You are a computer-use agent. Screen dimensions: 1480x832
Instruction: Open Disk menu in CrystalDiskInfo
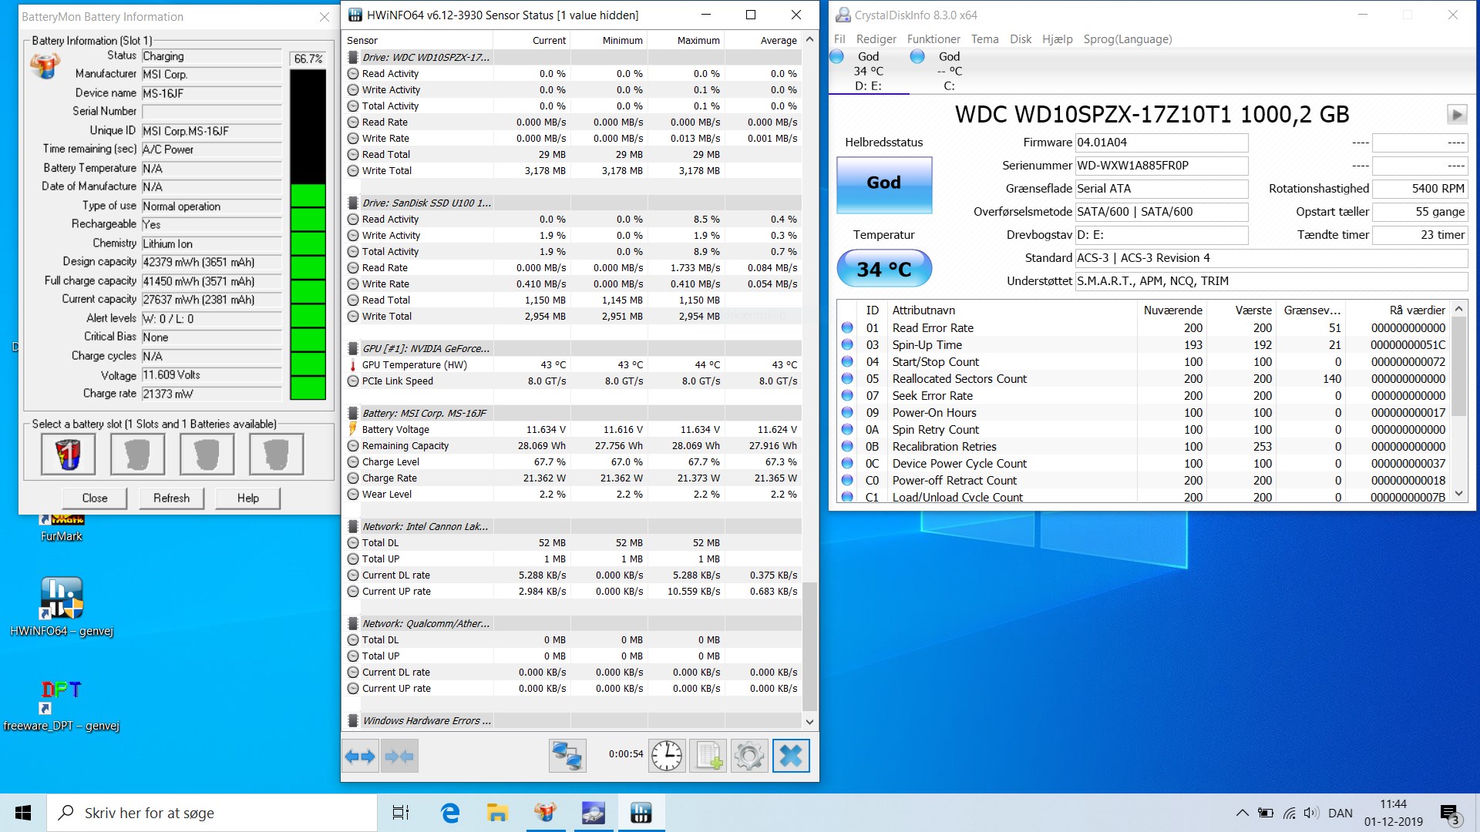[x=1021, y=39]
